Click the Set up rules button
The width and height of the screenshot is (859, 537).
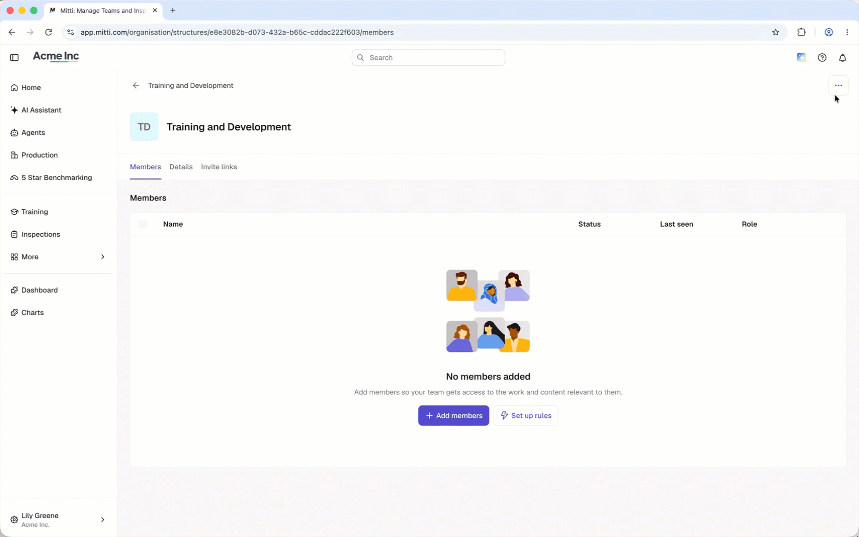[x=526, y=415]
